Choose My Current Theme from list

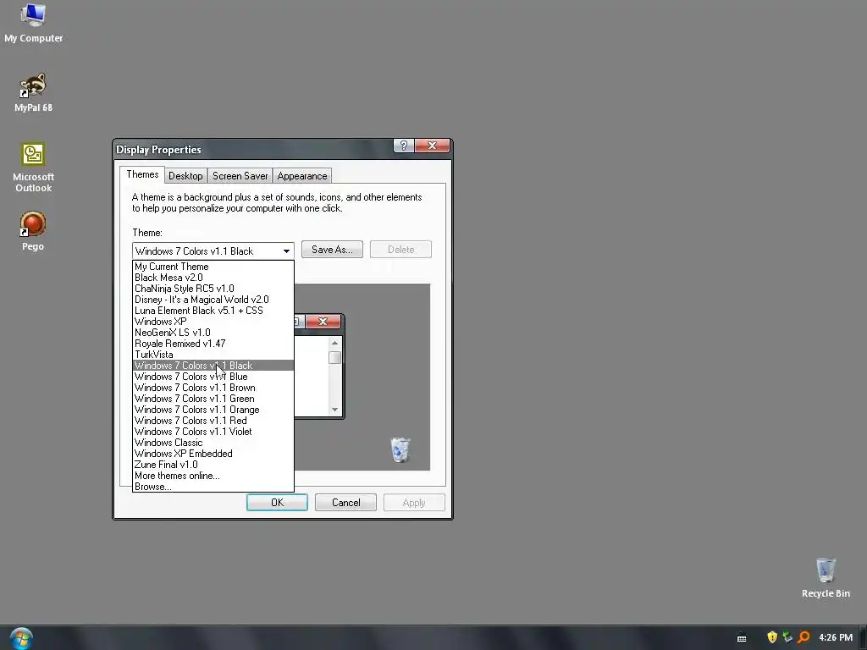pyautogui.click(x=213, y=267)
